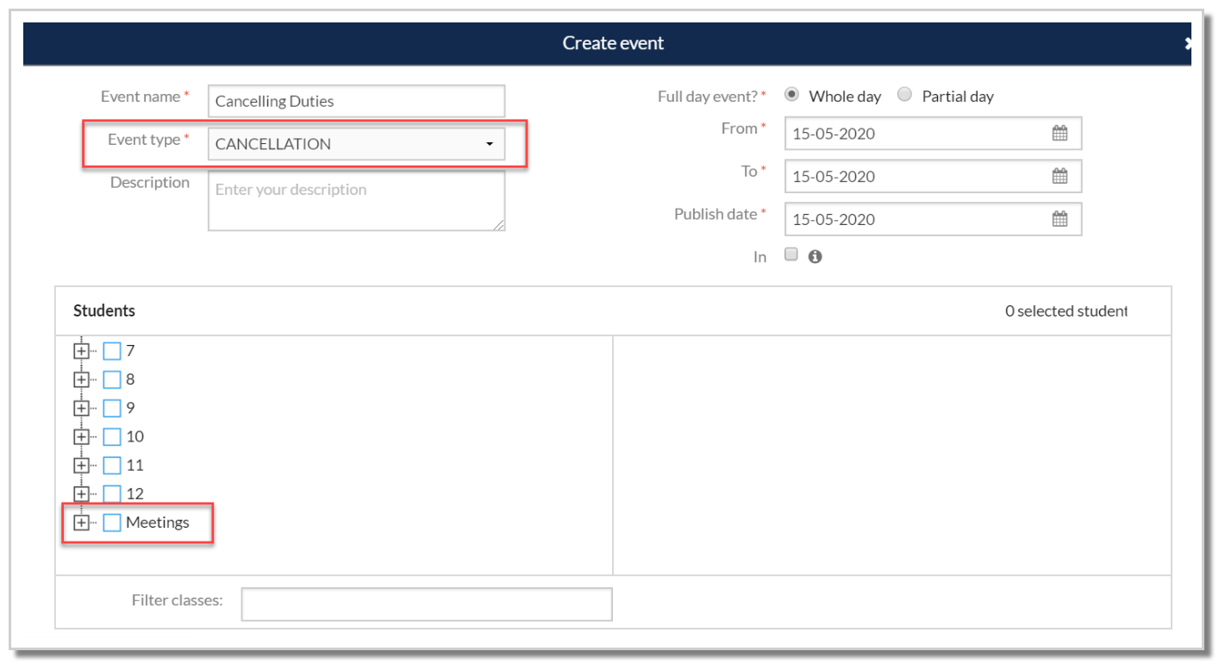Click the class 11 tree label
Image resolution: width=1219 pixels, height=664 pixels.
point(135,466)
